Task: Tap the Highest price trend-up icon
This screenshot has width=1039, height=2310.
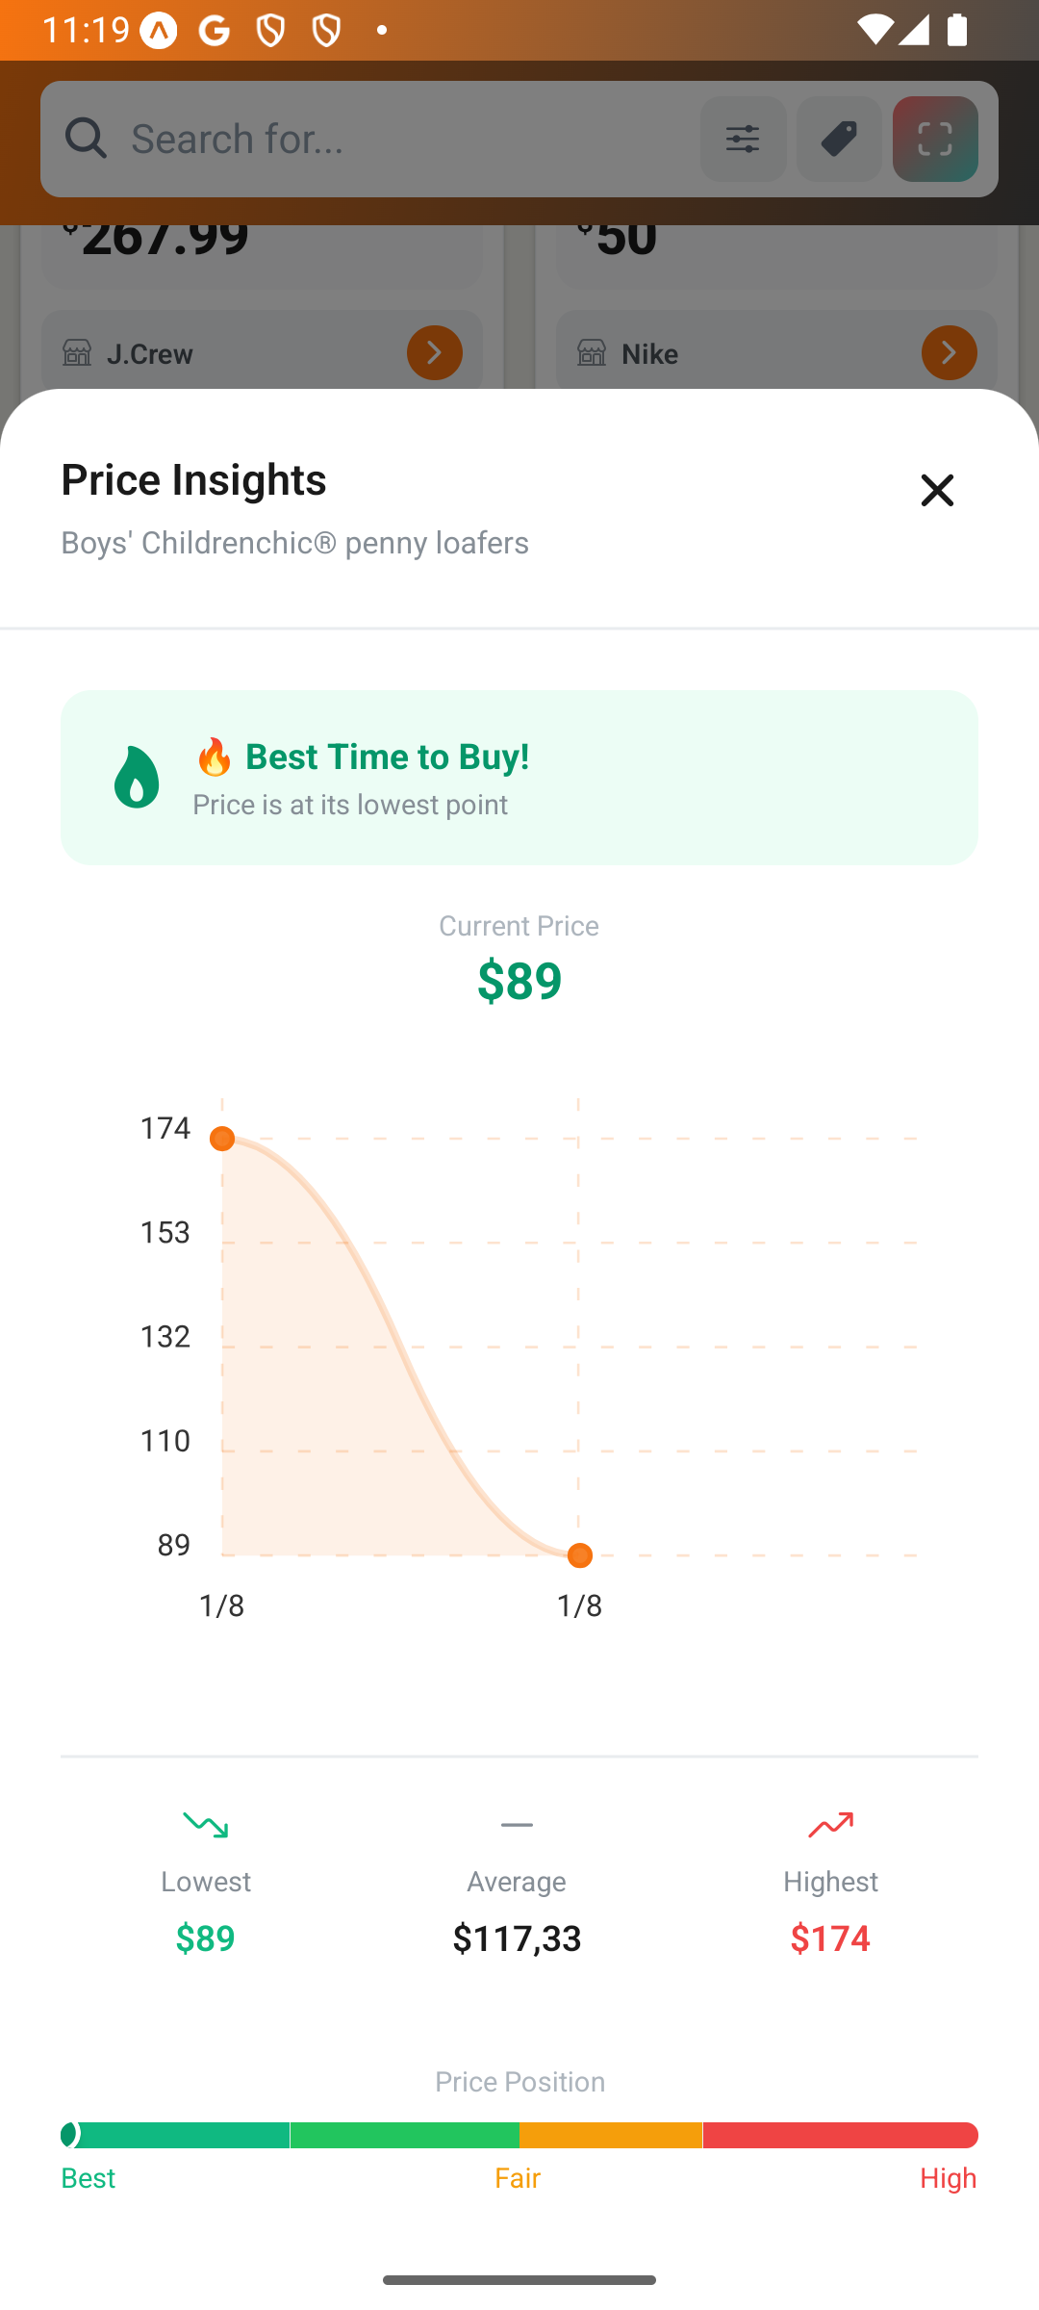Action: [x=830, y=1825]
